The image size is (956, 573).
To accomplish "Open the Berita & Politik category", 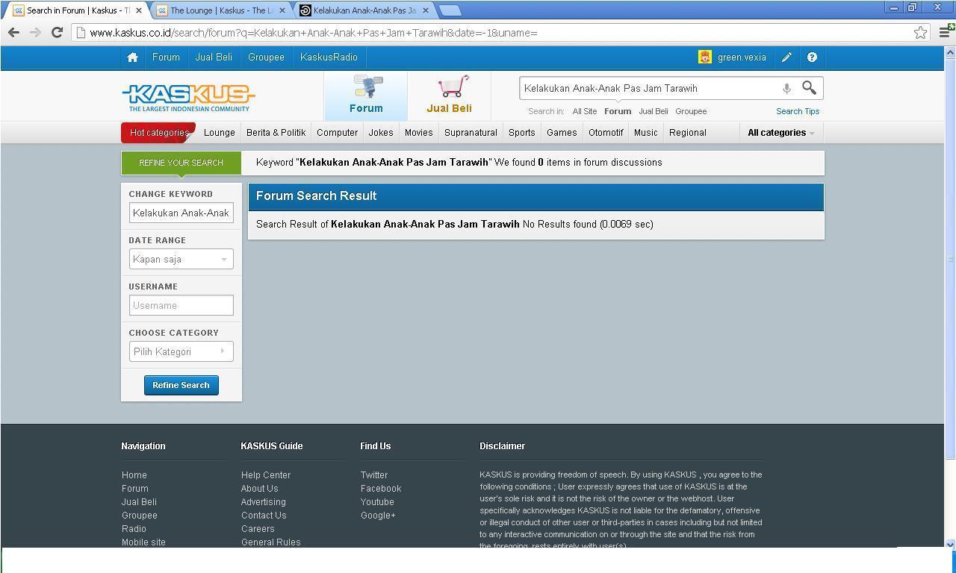I will (x=276, y=133).
